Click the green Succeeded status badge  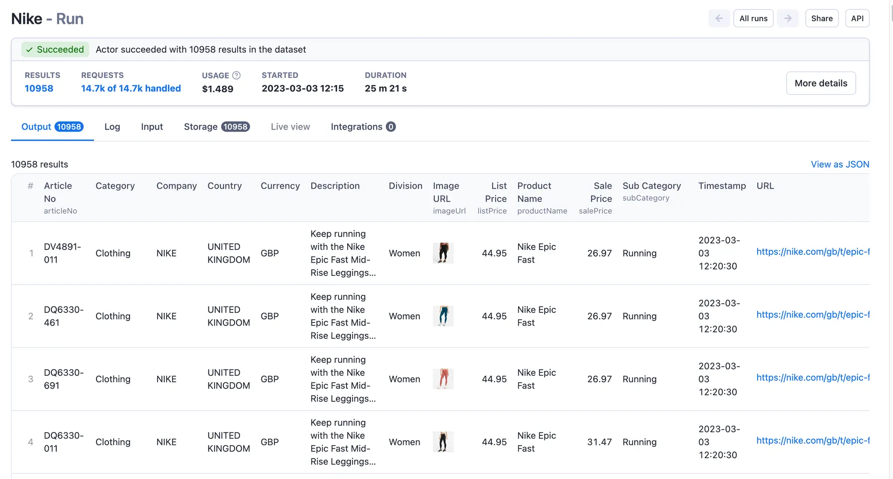point(55,49)
